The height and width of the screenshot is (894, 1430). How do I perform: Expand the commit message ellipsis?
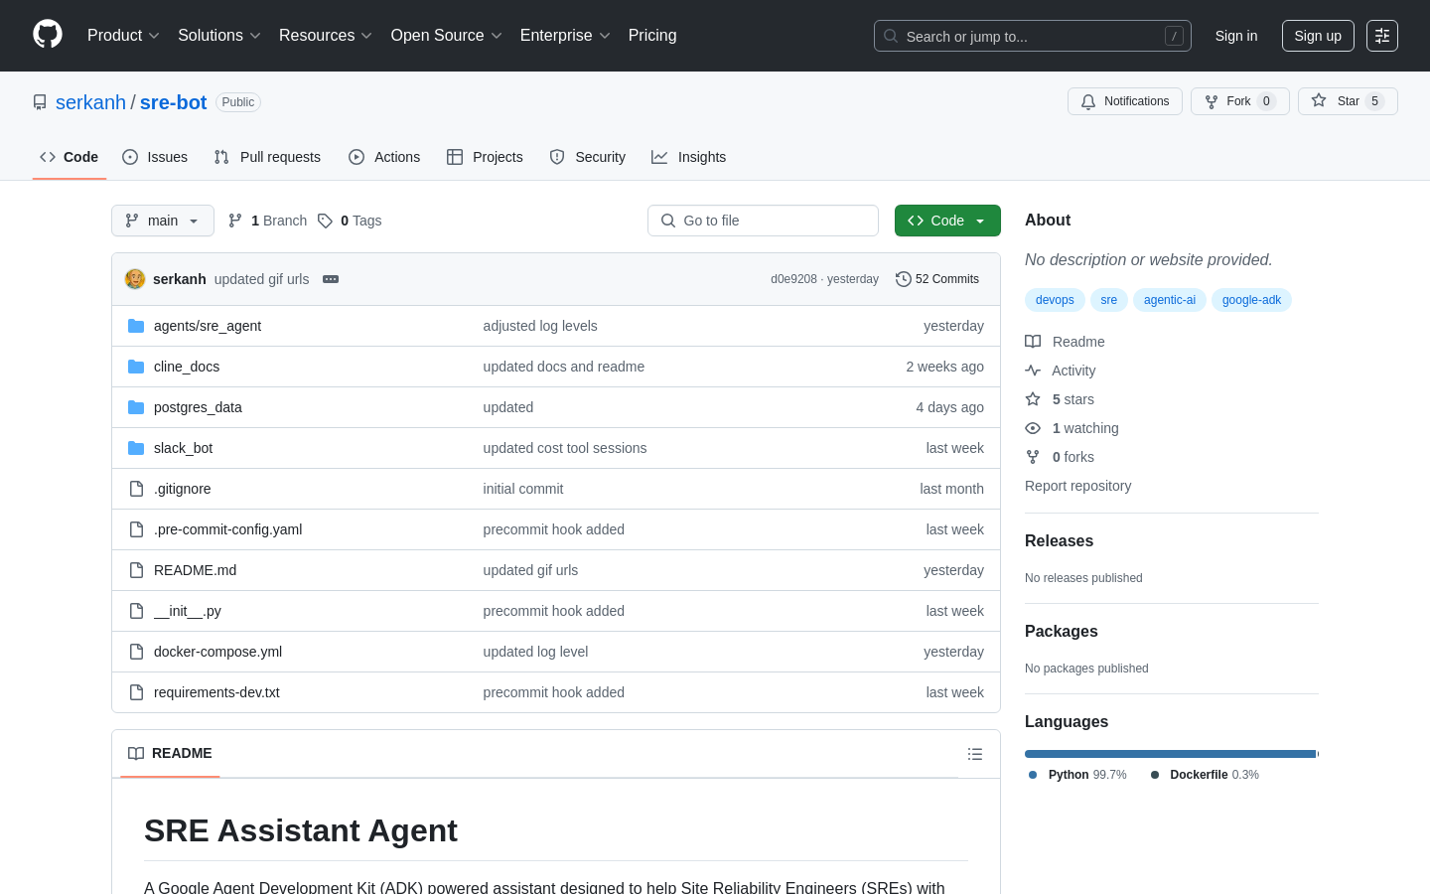331,279
